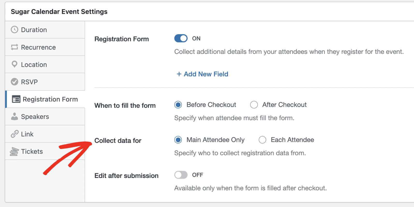Screen dimensions: 414x207
Task: Click the Sugar Calendar Event Settings heading
Action: 59,12
